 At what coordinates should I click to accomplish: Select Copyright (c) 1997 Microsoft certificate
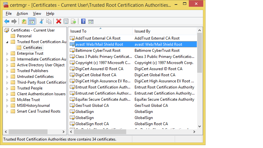click(x=133, y=63)
